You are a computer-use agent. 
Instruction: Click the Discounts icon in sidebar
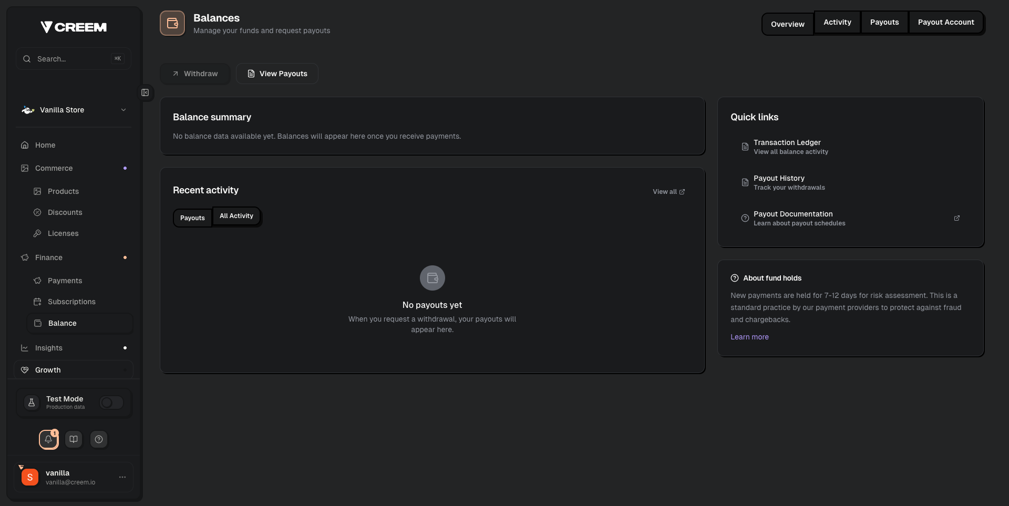pos(37,212)
